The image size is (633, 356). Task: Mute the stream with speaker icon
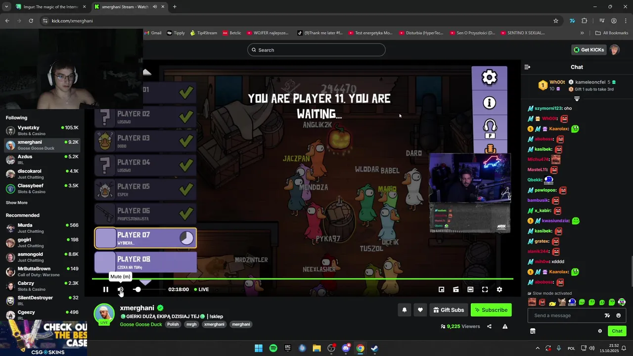120,289
